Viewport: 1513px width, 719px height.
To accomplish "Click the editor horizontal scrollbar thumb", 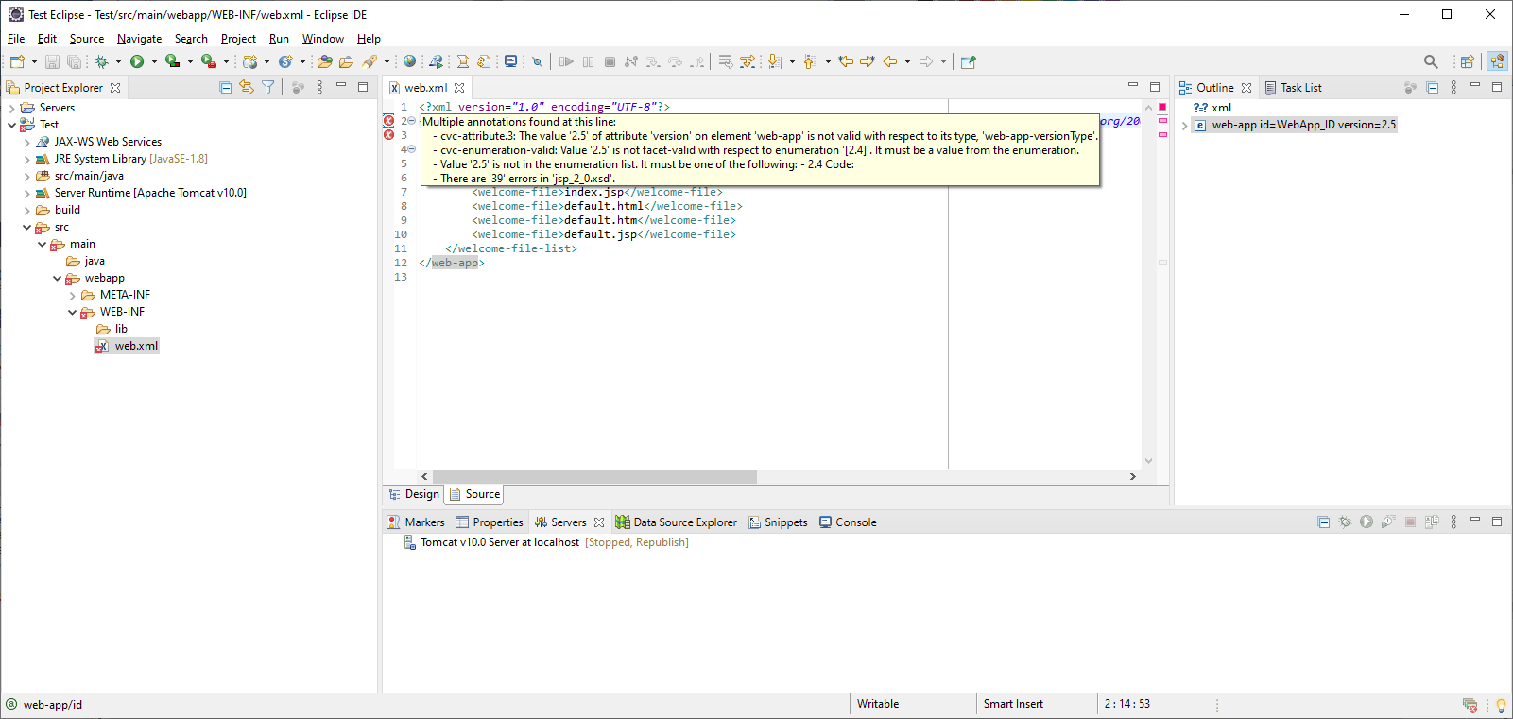I will pos(594,477).
